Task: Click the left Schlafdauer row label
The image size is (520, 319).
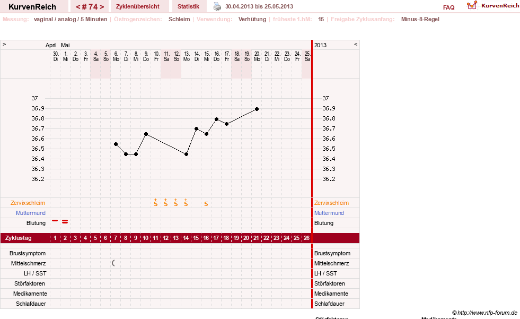Action: pyautogui.click(x=31, y=304)
